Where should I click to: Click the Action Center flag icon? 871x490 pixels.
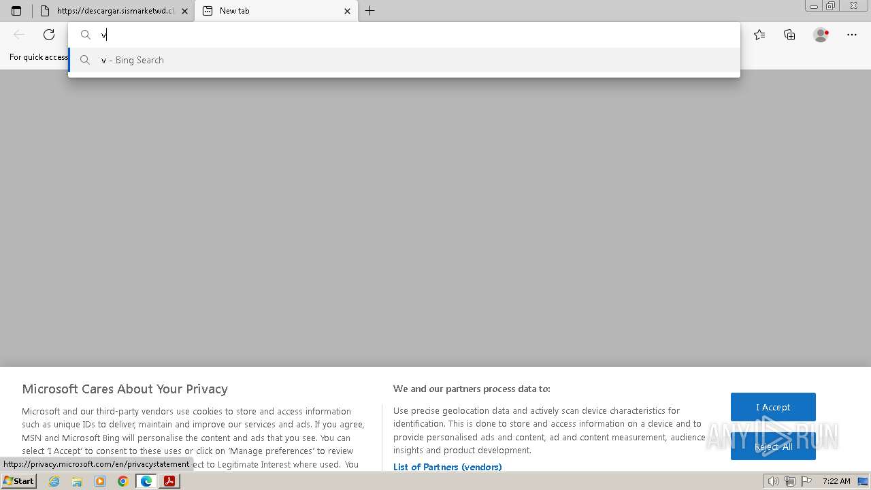pos(806,481)
